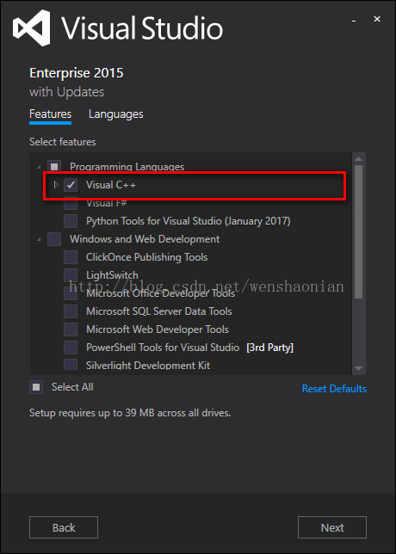Click the feature list scroll up arrow

pos(358,158)
